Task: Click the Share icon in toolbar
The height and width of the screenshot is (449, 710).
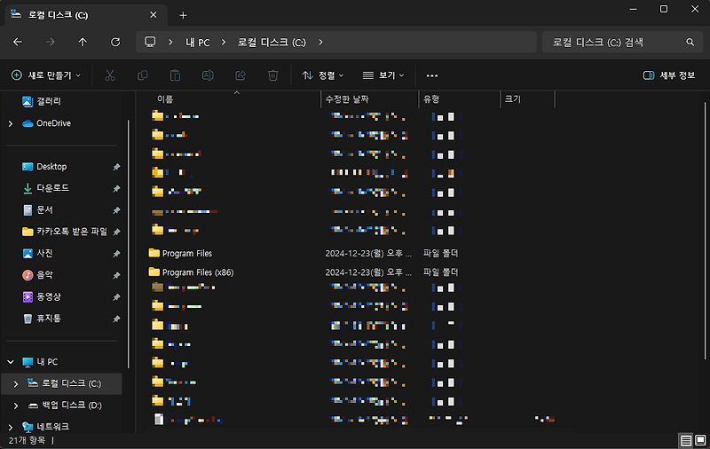Action: click(241, 75)
